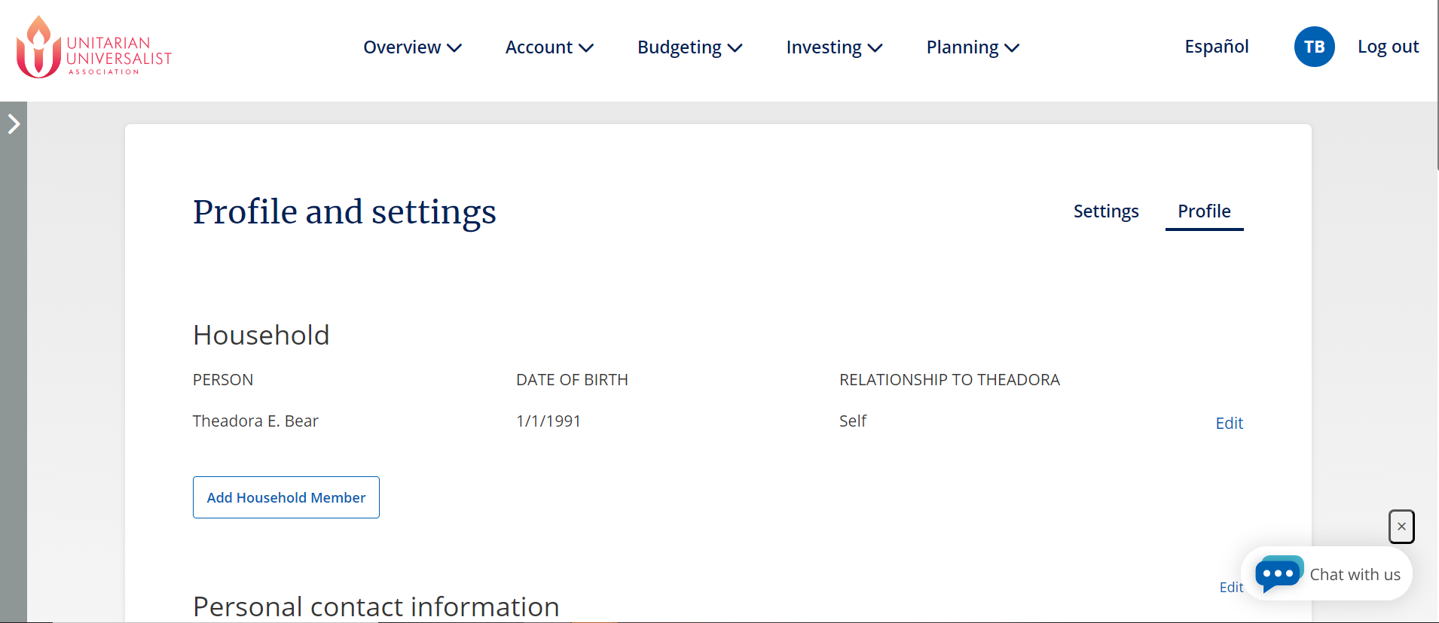
Task: Click the Profile and settings heading
Action: click(x=344, y=212)
